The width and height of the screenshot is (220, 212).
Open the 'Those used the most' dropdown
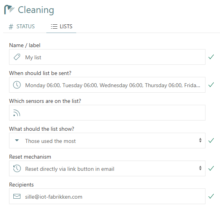(x=107, y=141)
